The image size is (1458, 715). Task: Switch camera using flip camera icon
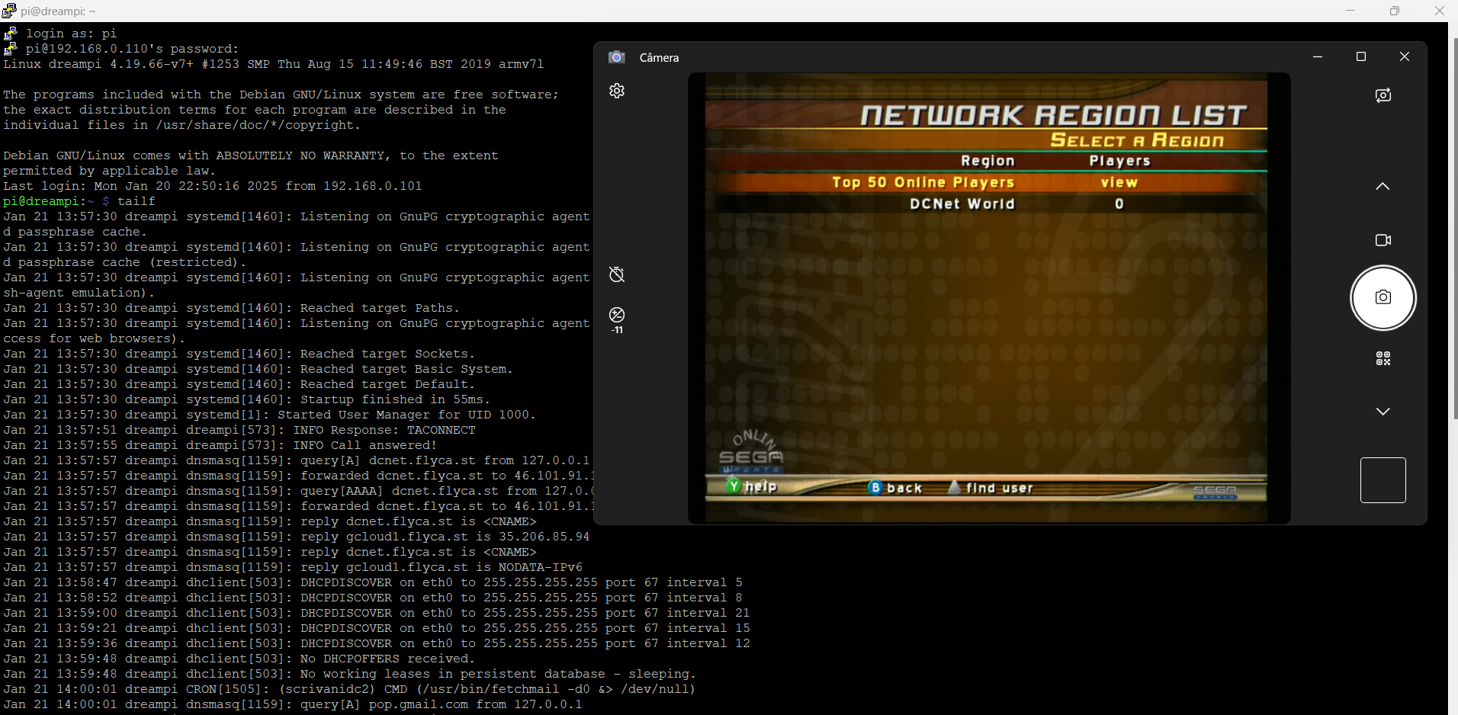[1383, 95]
